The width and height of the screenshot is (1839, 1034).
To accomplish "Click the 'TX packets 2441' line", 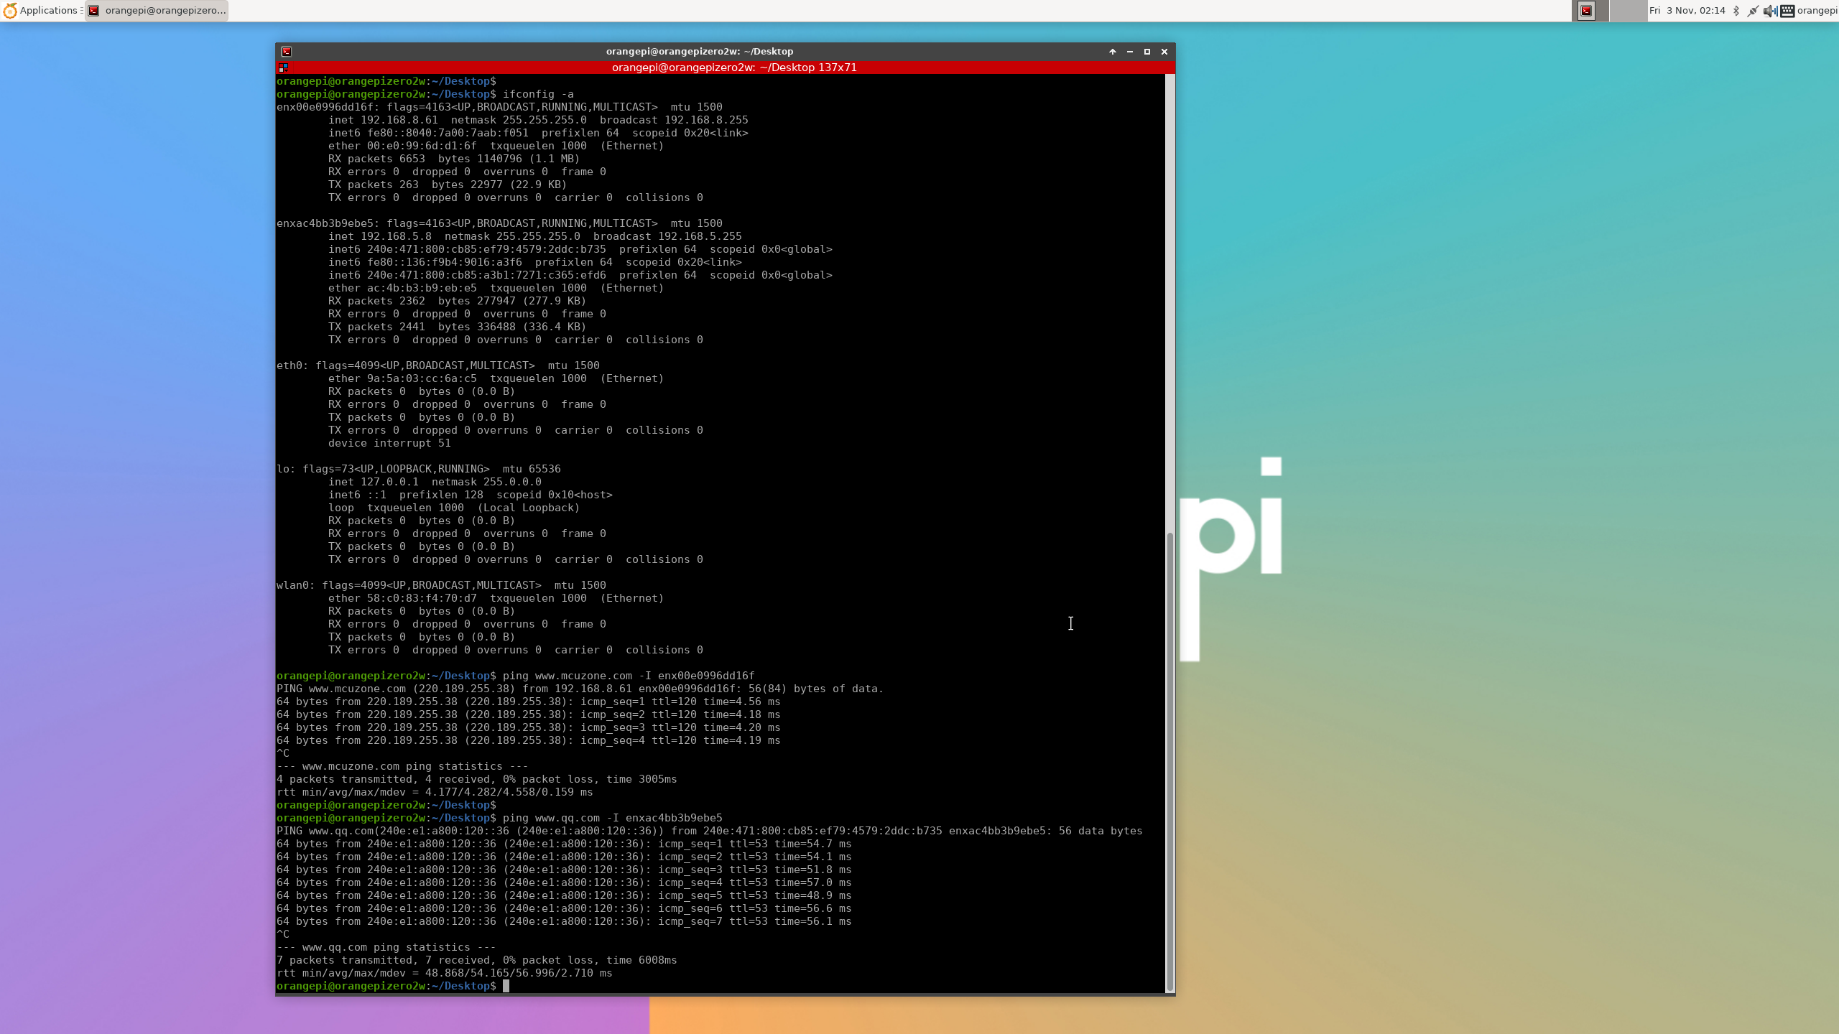I will click(457, 327).
